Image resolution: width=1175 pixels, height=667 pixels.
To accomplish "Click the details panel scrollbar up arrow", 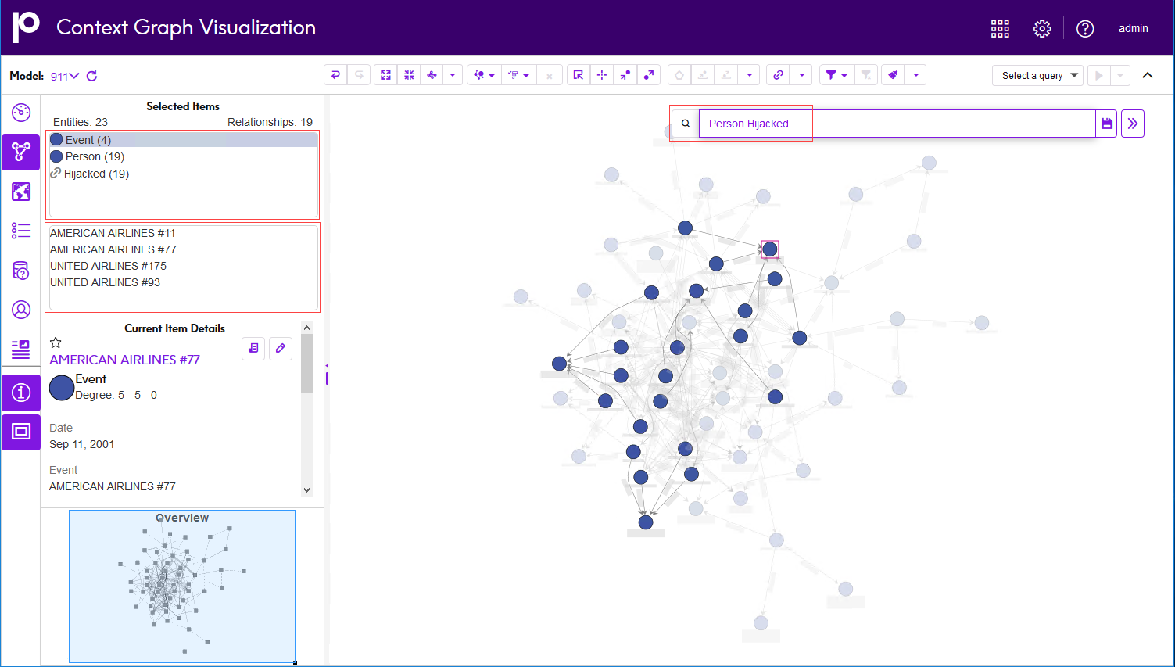I will pos(307,328).
